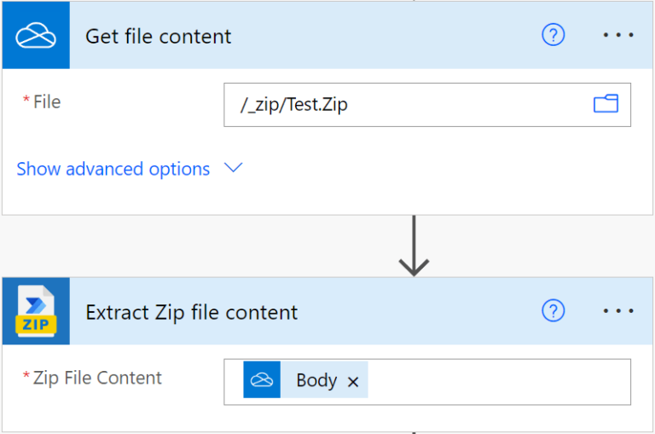Collapse the Get file content action title

click(158, 37)
